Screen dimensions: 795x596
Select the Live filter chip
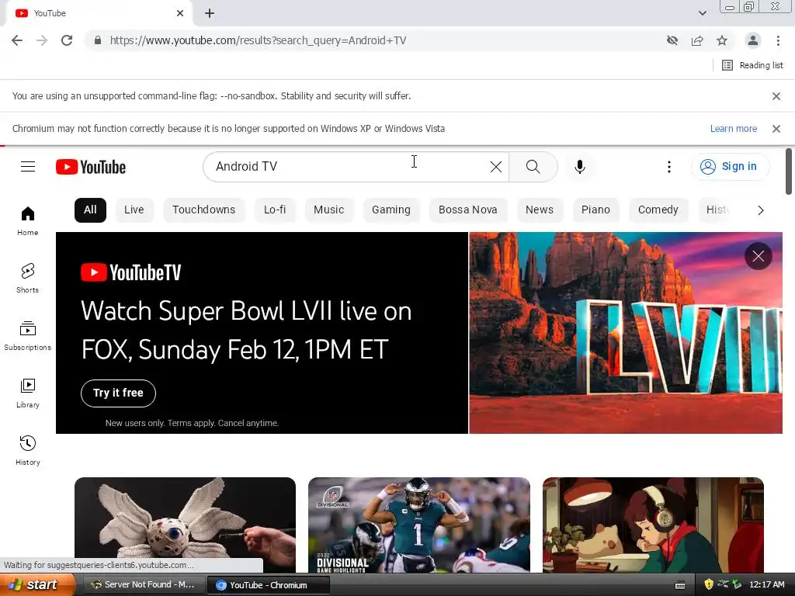[x=134, y=210]
